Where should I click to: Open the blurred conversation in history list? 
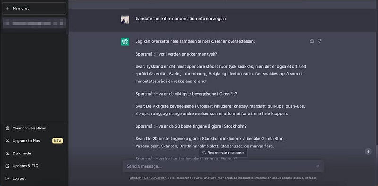pos(34,24)
